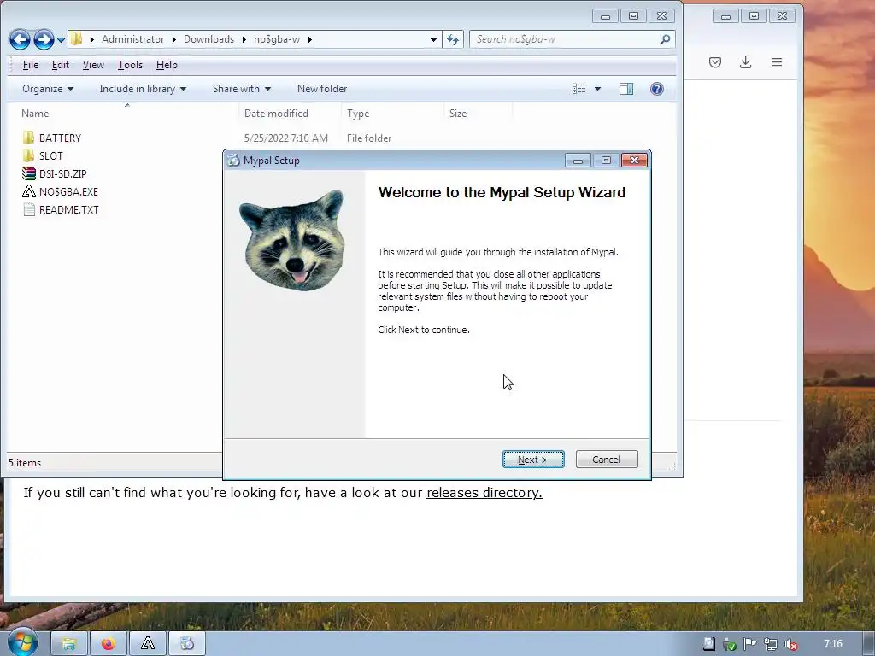Sort by Size column header
Viewport: 875px width, 656px height.
[x=458, y=114]
